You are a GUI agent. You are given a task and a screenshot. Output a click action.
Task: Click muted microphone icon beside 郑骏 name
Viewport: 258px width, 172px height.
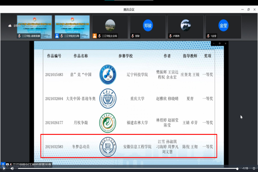(133, 36)
